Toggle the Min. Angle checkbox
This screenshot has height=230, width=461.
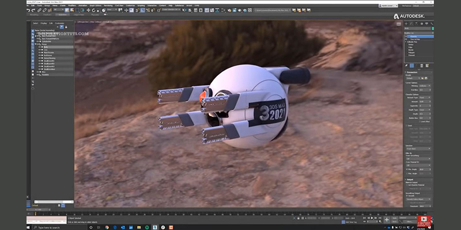tap(407, 169)
